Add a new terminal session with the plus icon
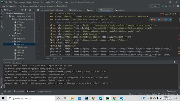Image resolution: width=180 pixels, height=101 pixels. (23, 62)
